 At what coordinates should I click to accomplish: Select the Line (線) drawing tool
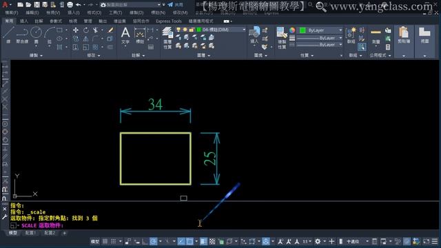8,35
